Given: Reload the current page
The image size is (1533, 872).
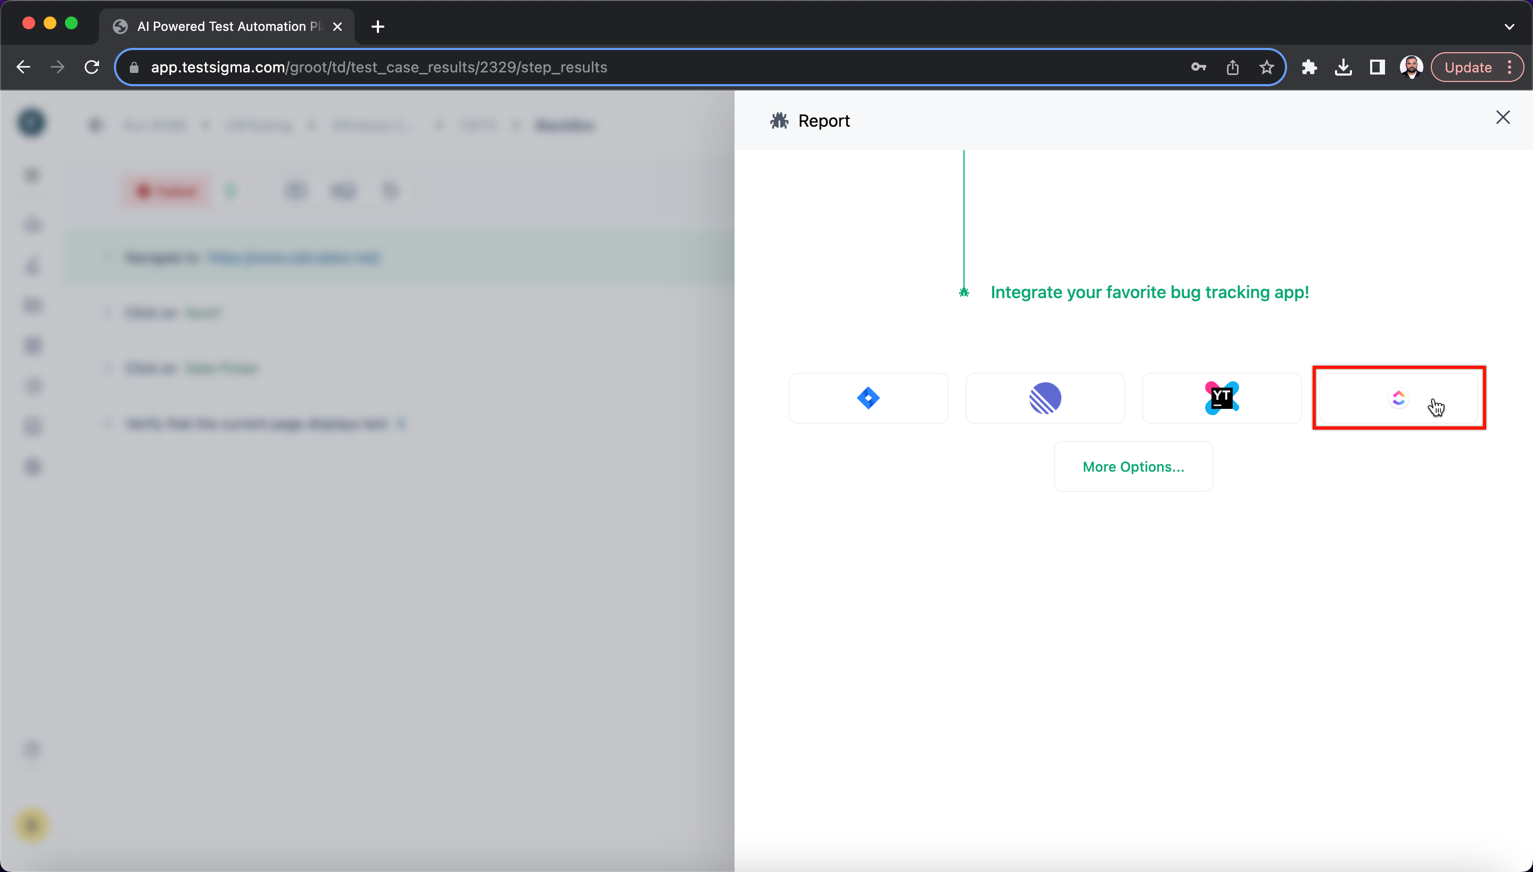Looking at the screenshot, I should click(92, 67).
